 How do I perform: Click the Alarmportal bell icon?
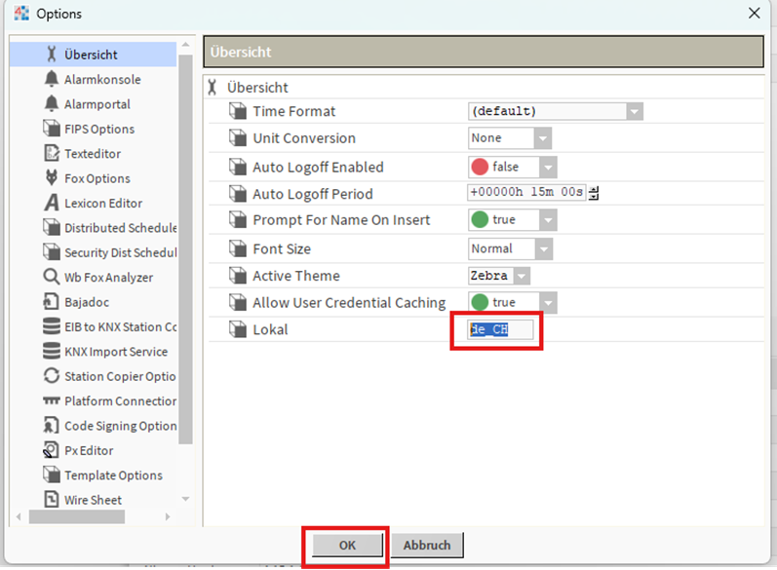click(51, 103)
